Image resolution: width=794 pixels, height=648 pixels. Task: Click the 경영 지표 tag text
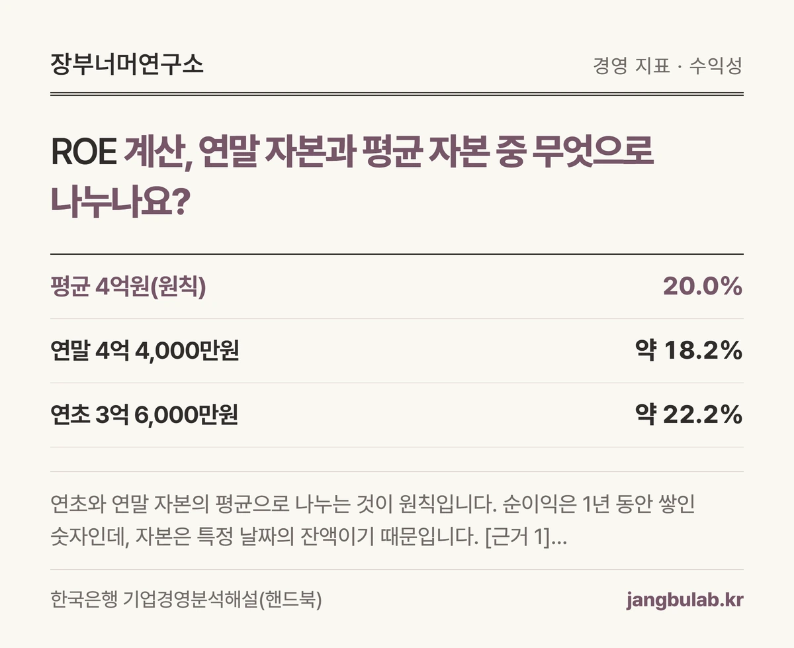(632, 66)
